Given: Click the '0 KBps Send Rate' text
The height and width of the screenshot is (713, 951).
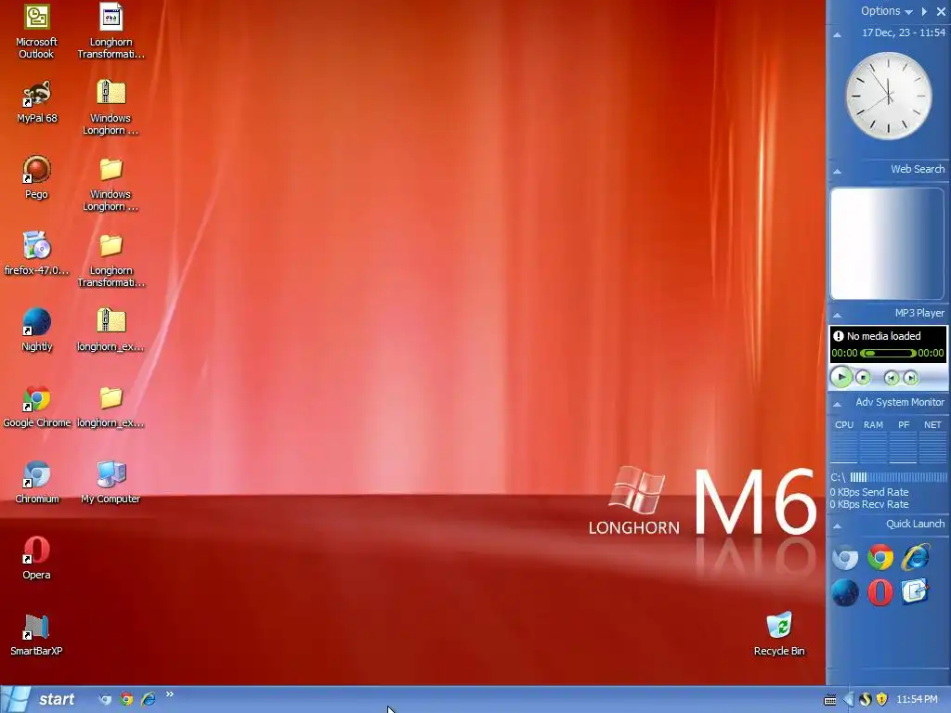Looking at the screenshot, I should click(x=869, y=492).
